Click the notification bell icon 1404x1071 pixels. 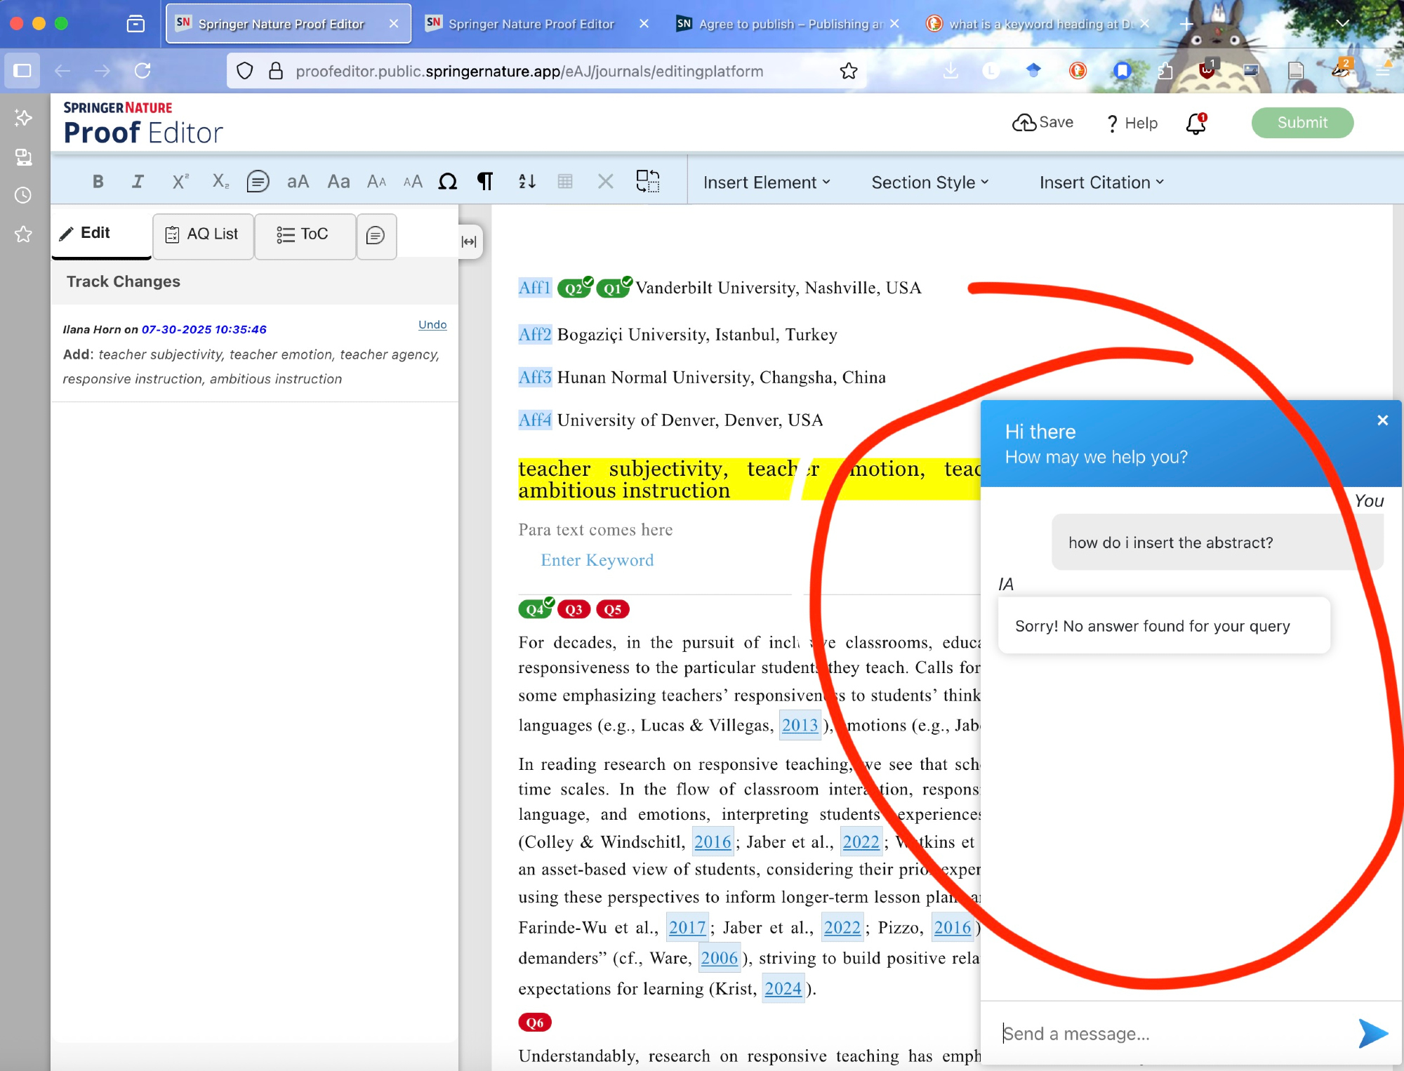pos(1196,124)
